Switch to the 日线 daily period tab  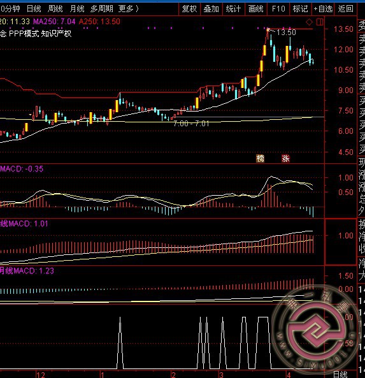click(34, 9)
